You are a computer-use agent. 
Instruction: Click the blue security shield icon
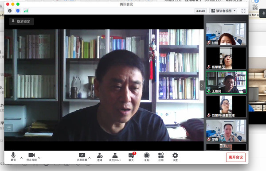[18, 11]
